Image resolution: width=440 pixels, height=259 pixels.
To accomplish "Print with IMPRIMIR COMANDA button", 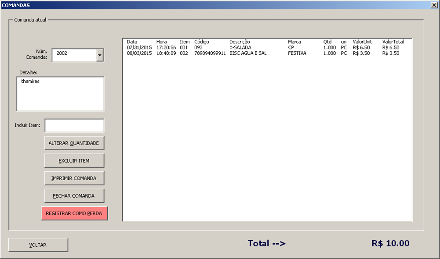I will tap(74, 178).
